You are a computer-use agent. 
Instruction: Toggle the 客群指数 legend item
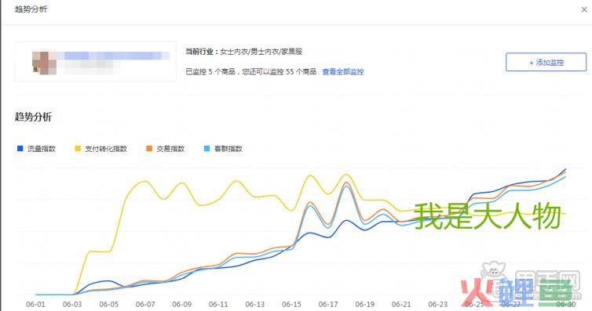pyautogui.click(x=223, y=149)
